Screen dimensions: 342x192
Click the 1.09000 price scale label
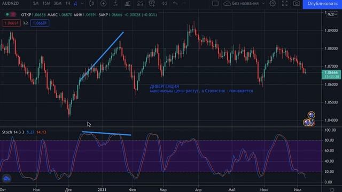tap(331, 30)
